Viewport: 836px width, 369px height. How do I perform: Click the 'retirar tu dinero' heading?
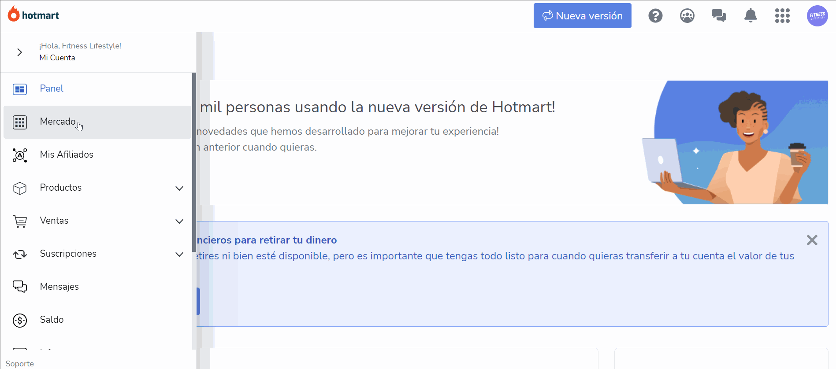(x=267, y=240)
